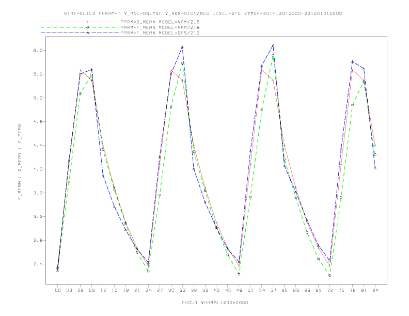Click x-axis hour label 48

click(x=239, y=290)
